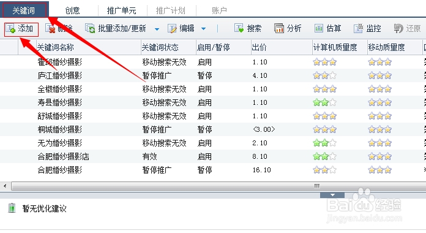This screenshot has width=426, height=233.
Task: Click the horizontal scrollbar thumb
Action: pos(219,186)
